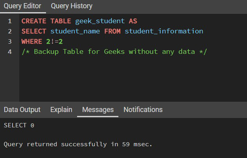Click inside the Backup Table comment line

[114, 51]
